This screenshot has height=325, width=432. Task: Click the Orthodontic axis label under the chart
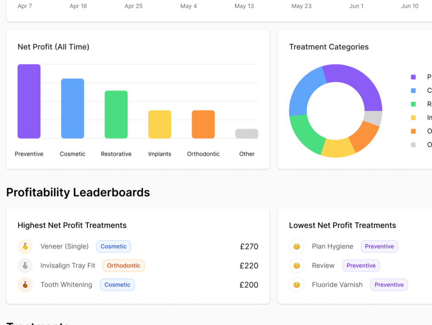click(x=204, y=154)
